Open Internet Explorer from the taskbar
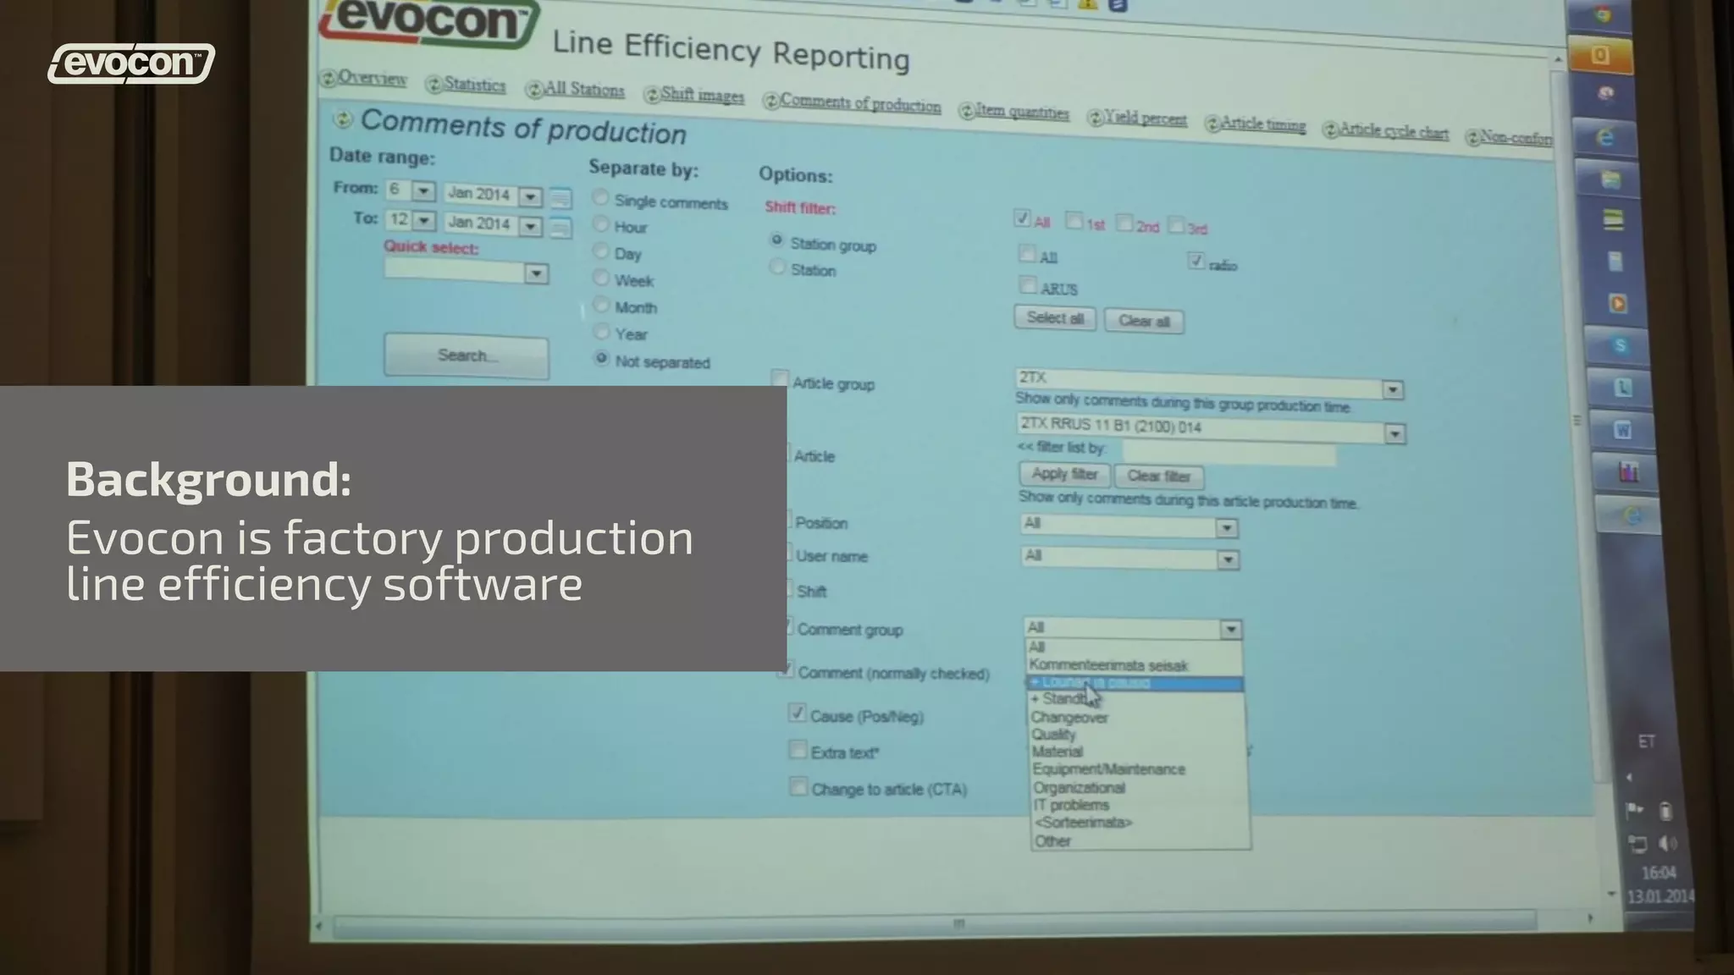 (1605, 137)
